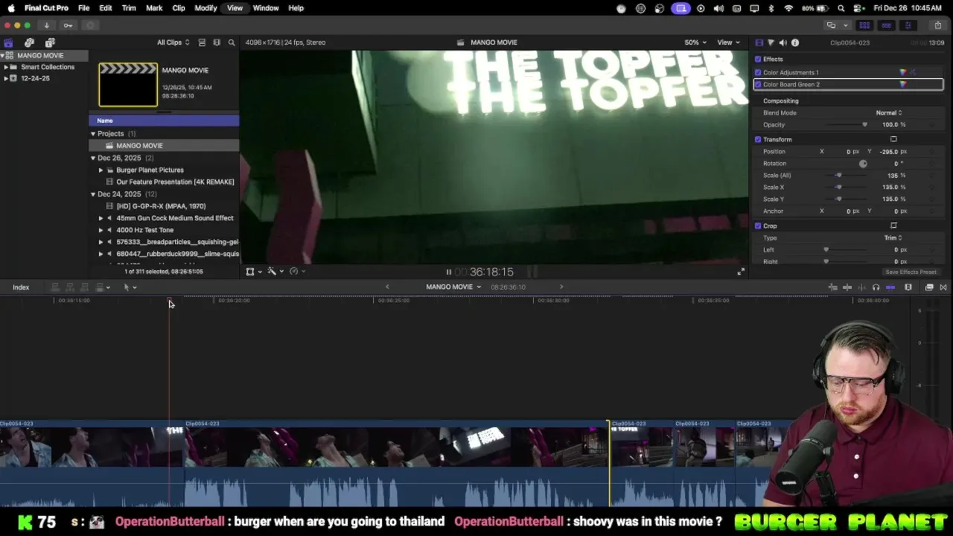
Task: Uncheck the Transform checkbox
Action: [758, 139]
